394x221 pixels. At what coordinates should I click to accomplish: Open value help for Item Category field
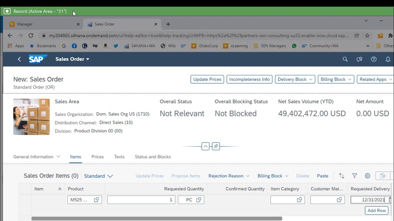(299, 200)
